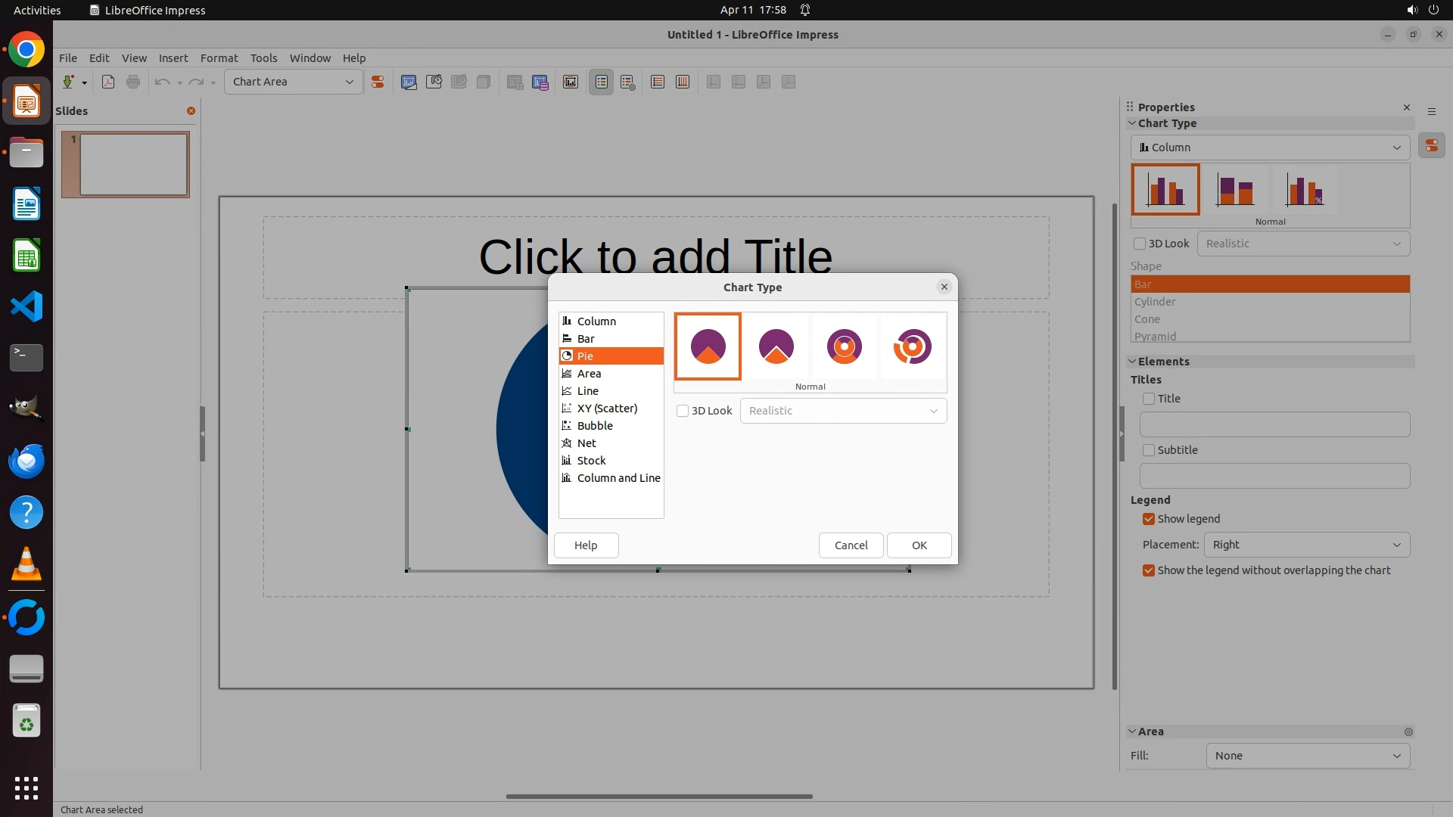Click the Horizontal Grids toolbar icon
This screenshot has height=817, width=1453.
[x=658, y=82]
